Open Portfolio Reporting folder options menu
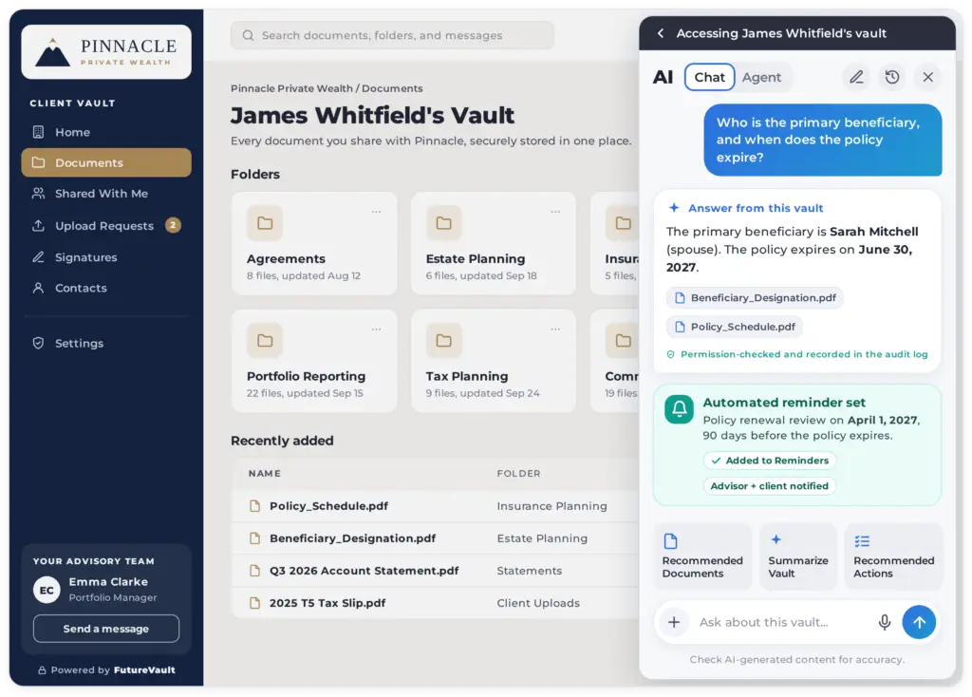The height and width of the screenshot is (697, 972). 376,330
